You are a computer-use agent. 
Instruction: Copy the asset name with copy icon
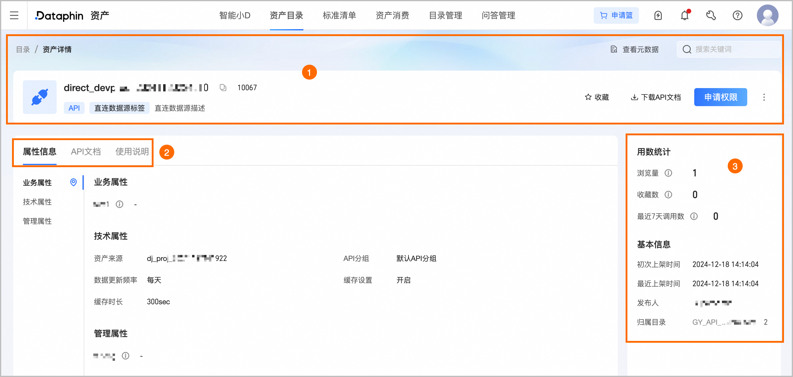223,88
